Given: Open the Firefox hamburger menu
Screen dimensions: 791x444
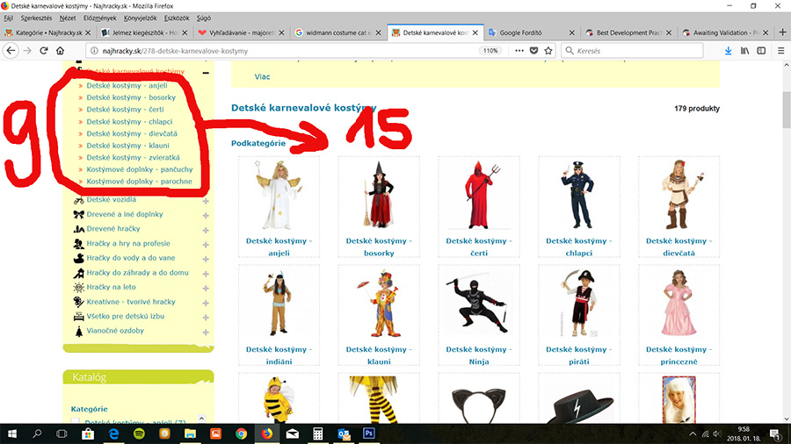Looking at the screenshot, I should click(x=780, y=51).
